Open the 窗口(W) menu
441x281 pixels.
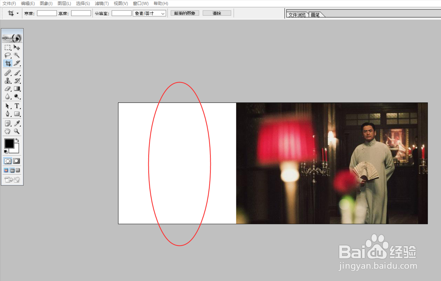tap(141, 3)
